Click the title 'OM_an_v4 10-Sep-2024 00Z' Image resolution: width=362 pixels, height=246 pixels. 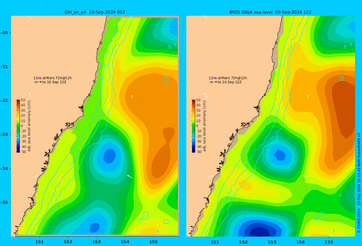coord(95,12)
